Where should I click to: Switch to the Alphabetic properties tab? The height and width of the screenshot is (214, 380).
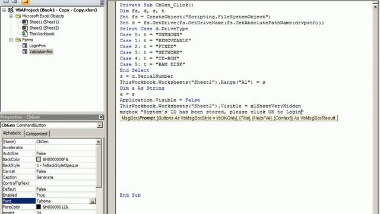(12, 133)
